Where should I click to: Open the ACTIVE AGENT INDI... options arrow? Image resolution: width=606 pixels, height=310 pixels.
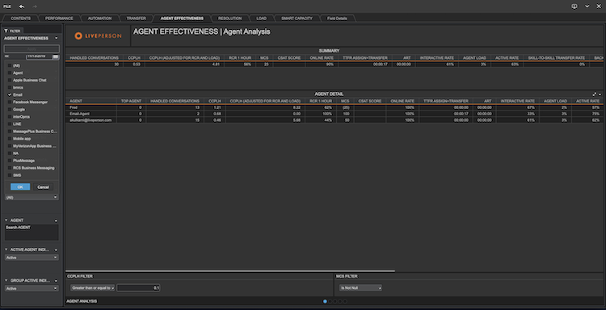coord(56,249)
